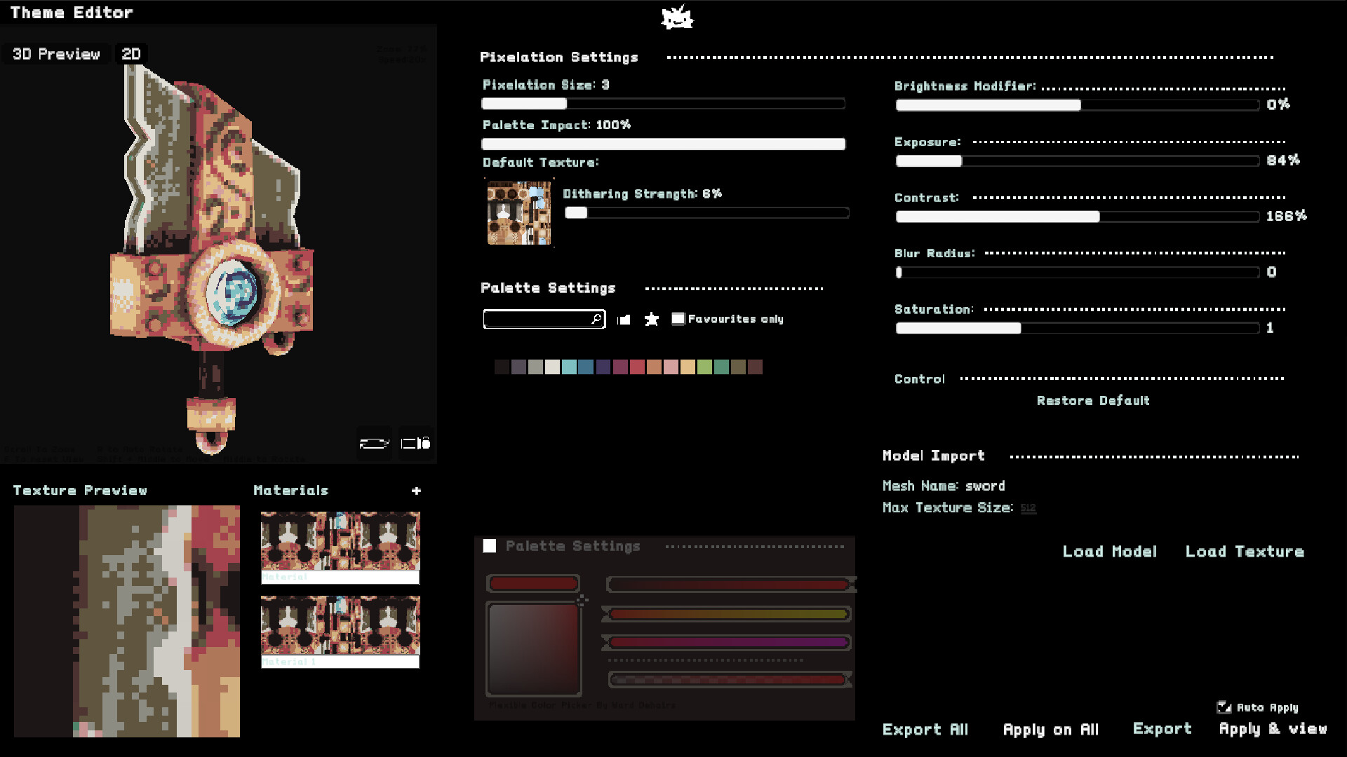Click the Mesh Name sword text

pyautogui.click(x=985, y=486)
